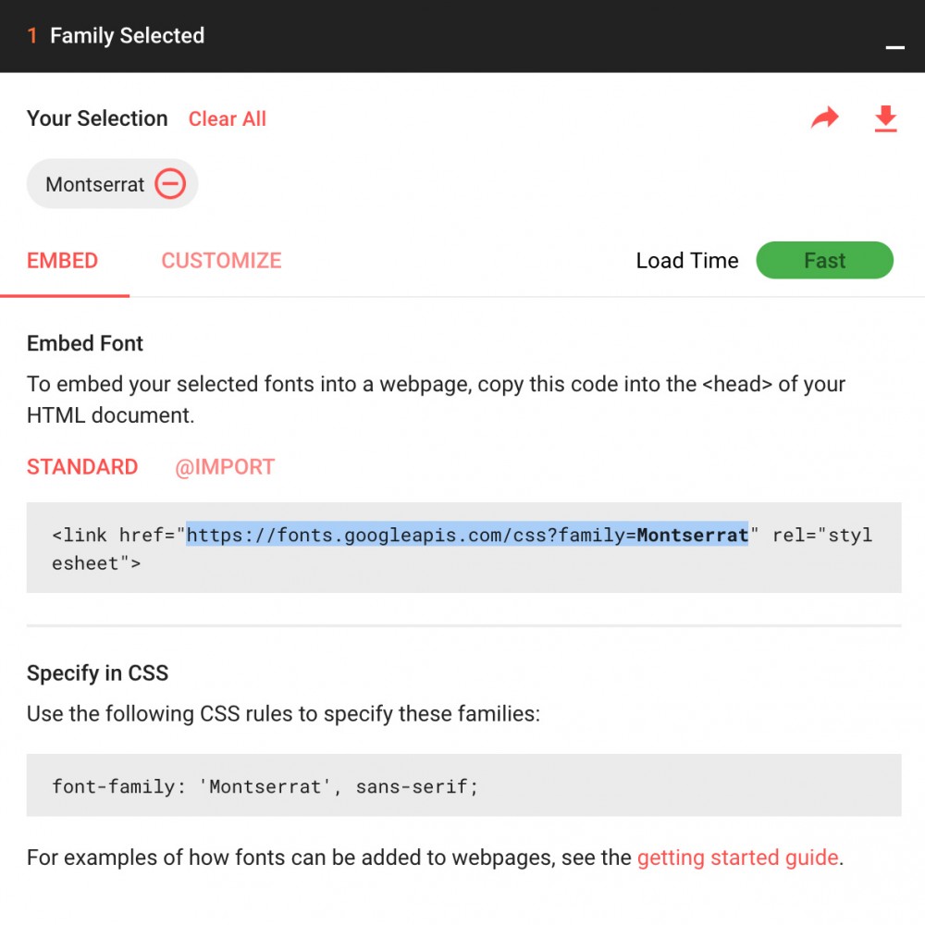
Task: Click the share arrow icon
Action: pos(824,118)
